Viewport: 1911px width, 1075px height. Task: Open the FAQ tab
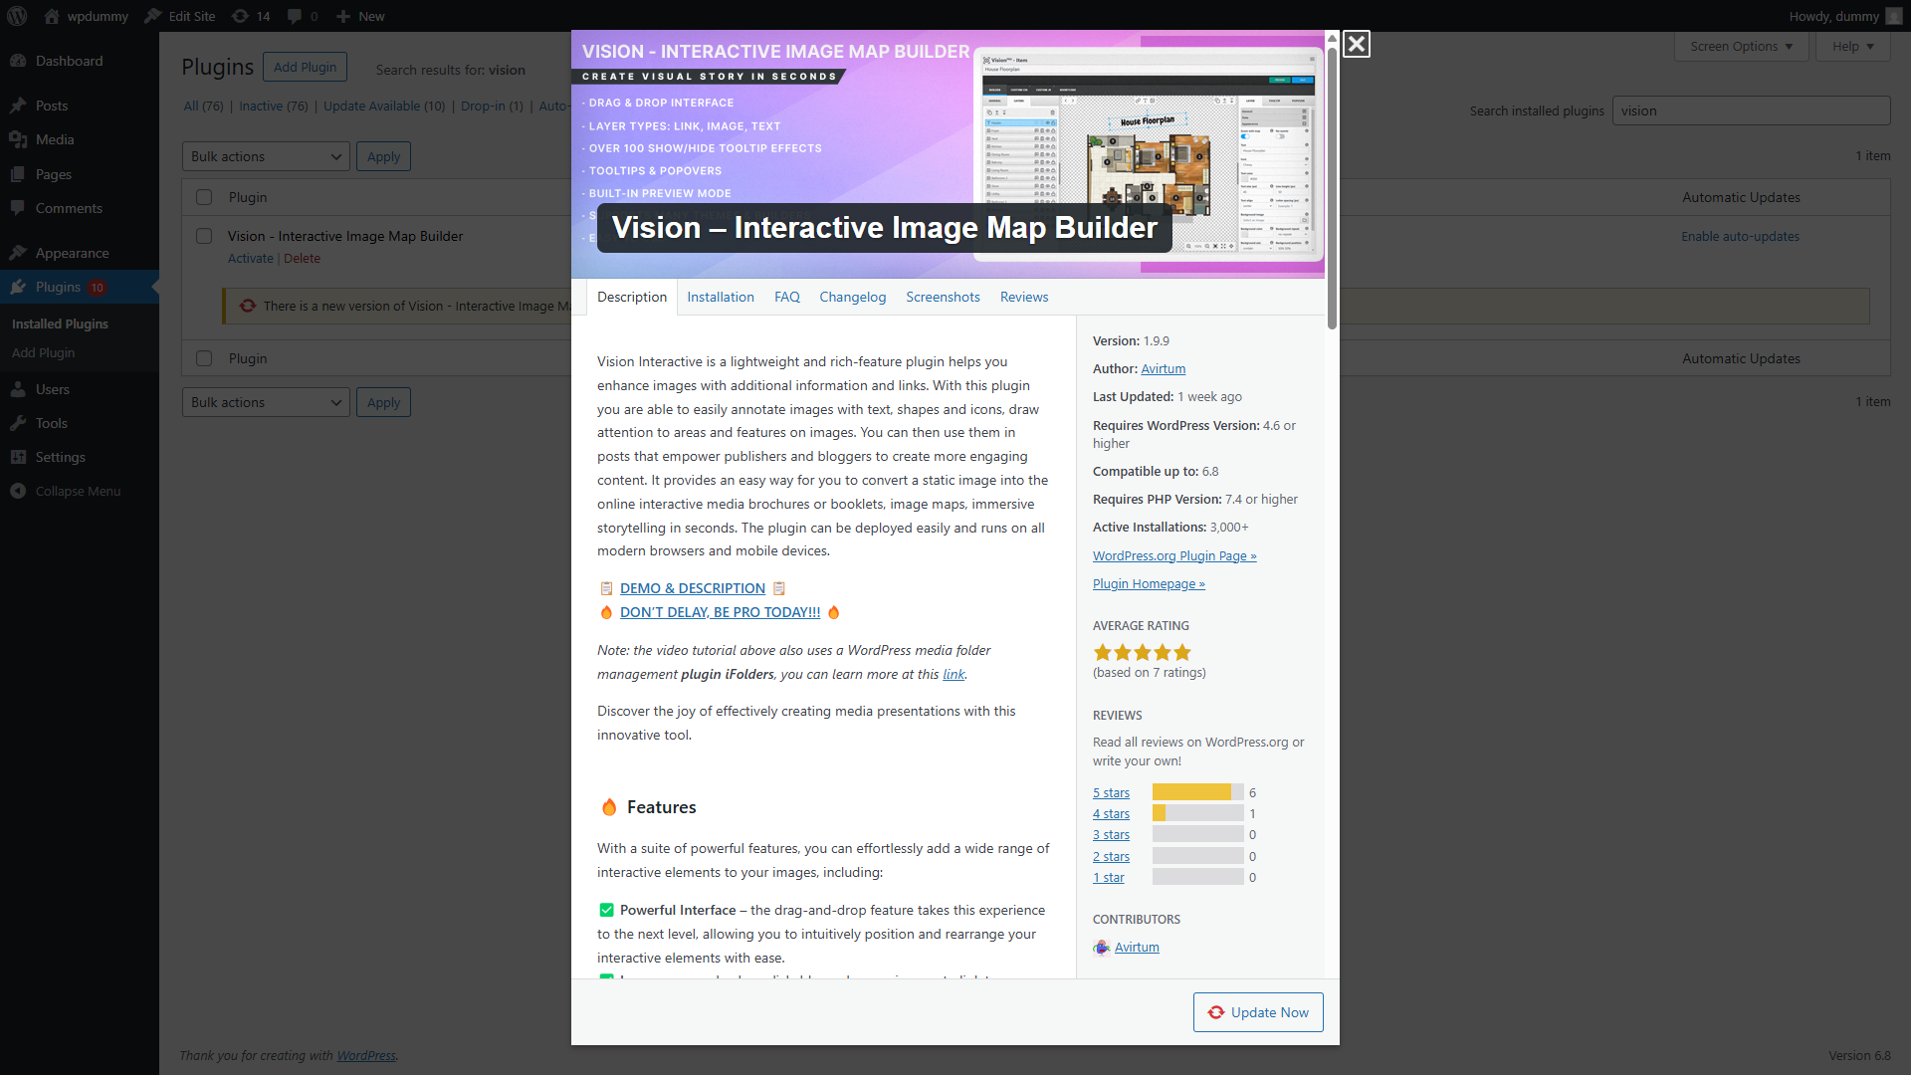pos(787,297)
